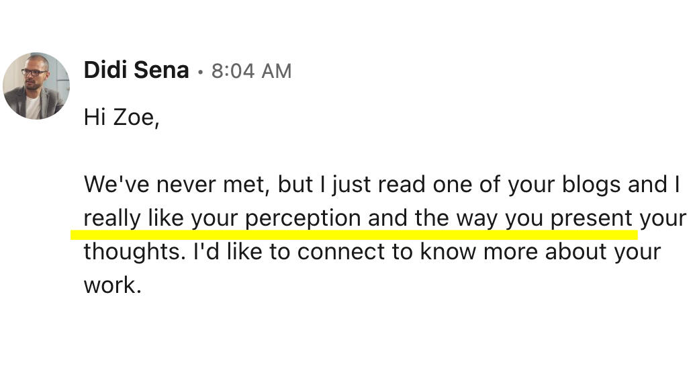695x391 pixels.
Task: Open Didi Sena's profile photo
Action: click(x=36, y=86)
